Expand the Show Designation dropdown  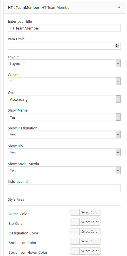(x=64, y=135)
